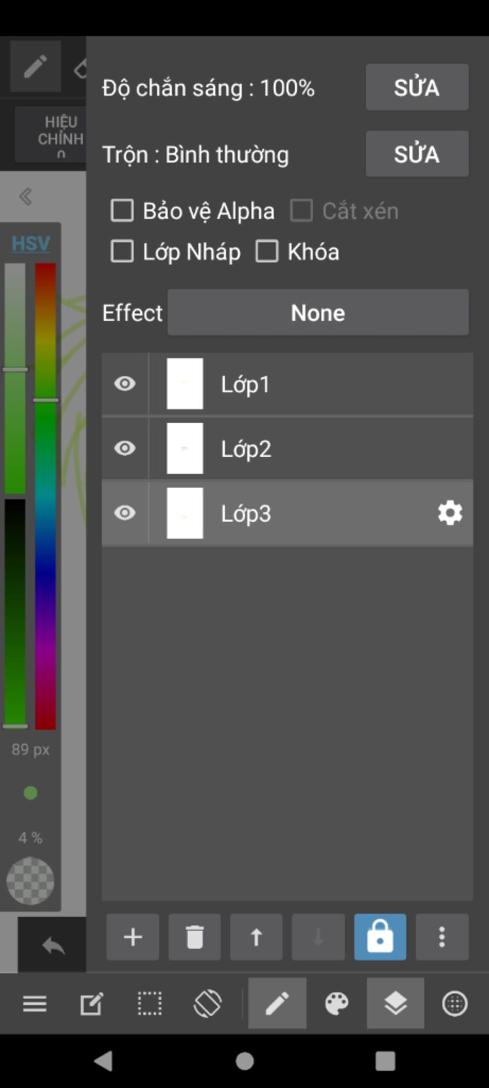Open Lớp3 layer settings gear
This screenshot has width=489, height=1088.
450,513
